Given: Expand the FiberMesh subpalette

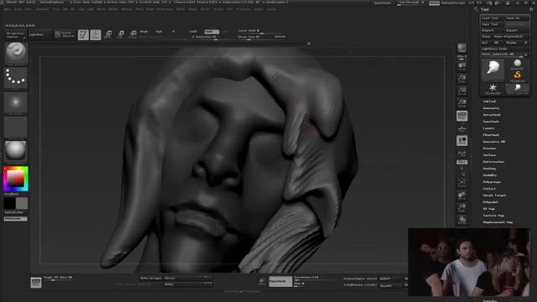Looking at the screenshot, I should (491, 135).
